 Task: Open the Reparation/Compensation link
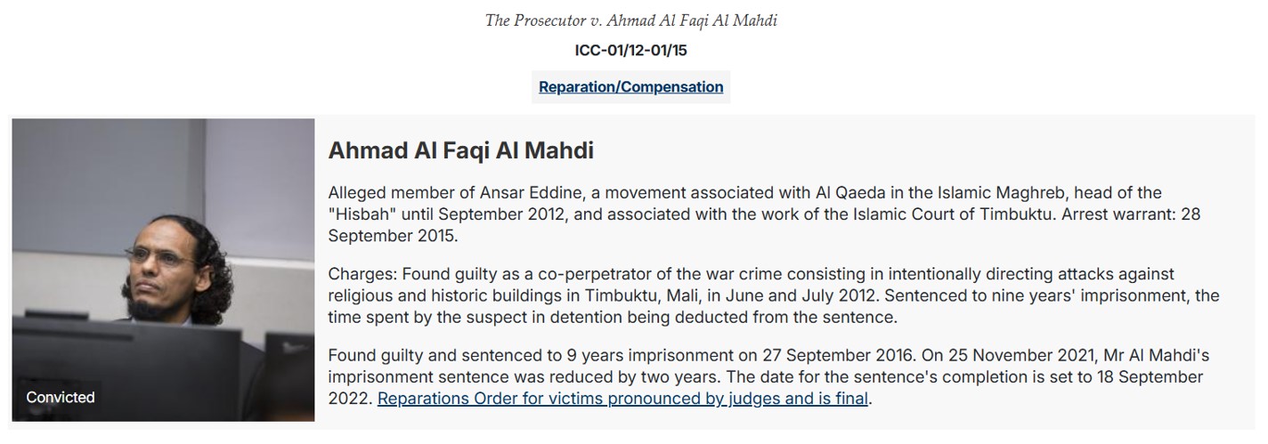pos(630,86)
